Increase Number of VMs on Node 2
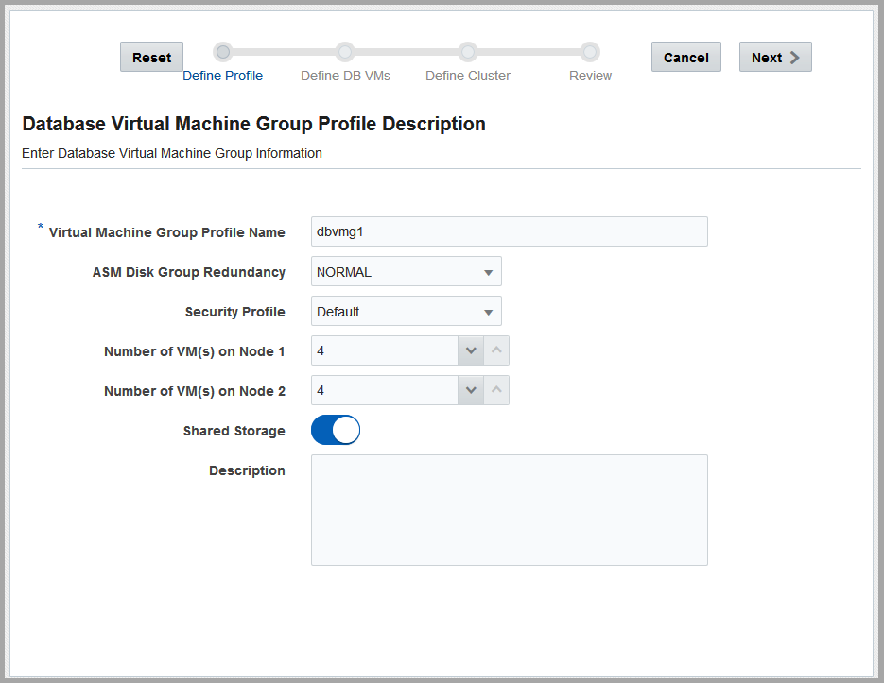 [x=496, y=390]
